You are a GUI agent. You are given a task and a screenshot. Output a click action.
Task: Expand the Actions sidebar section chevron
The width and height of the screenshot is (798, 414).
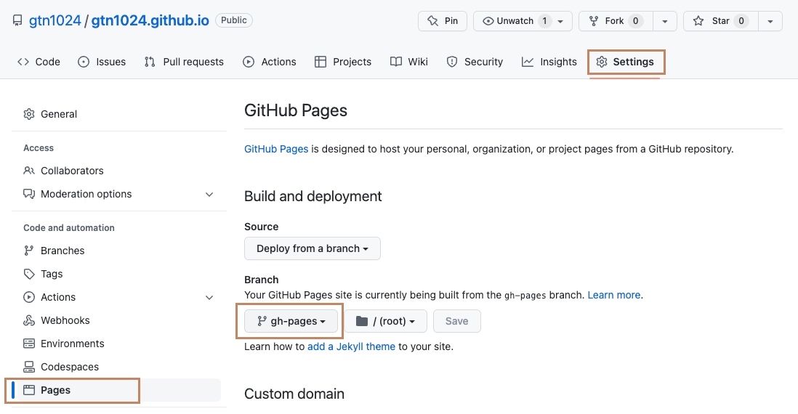tap(209, 297)
